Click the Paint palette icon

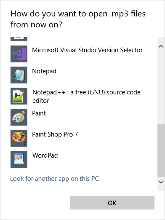point(19,117)
